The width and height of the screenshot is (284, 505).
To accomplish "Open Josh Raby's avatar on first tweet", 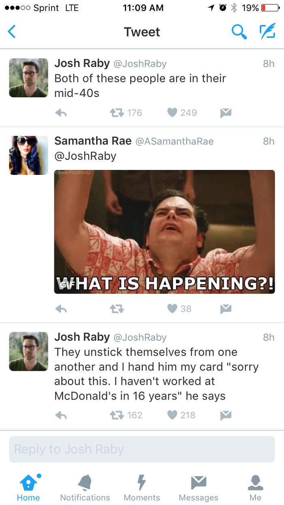I will tap(28, 78).
